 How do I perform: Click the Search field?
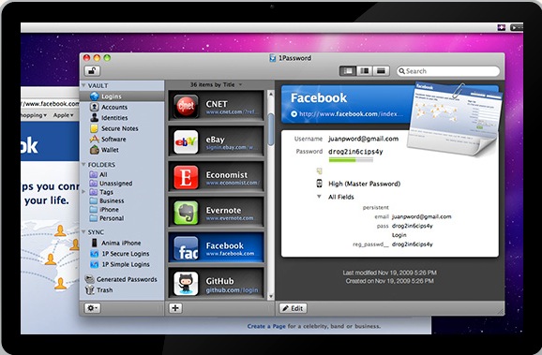click(x=448, y=71)
